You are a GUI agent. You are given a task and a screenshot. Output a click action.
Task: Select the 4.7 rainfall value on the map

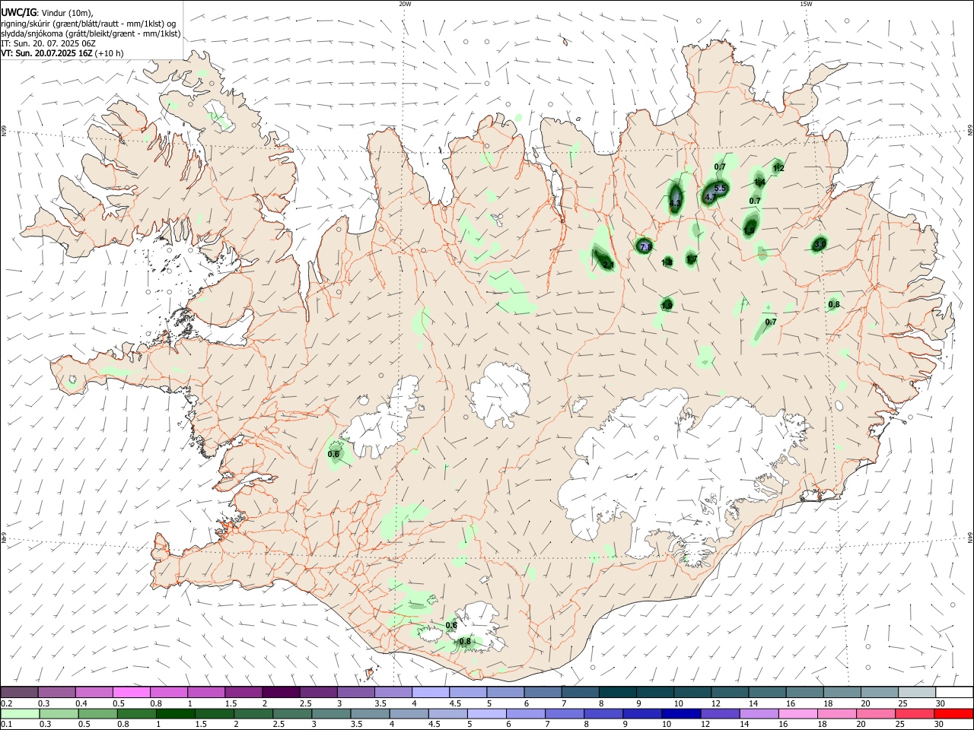pos(711,197)
